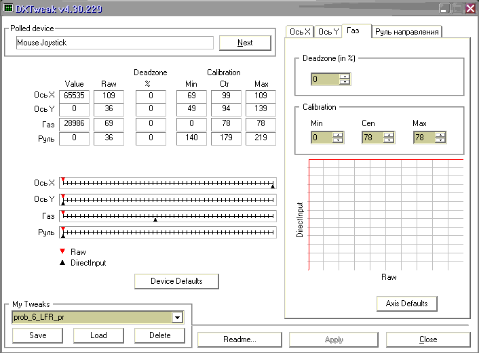Click the black DirectInput marker on Газ slider
The image size is (479, 353).
click(155, 220)
